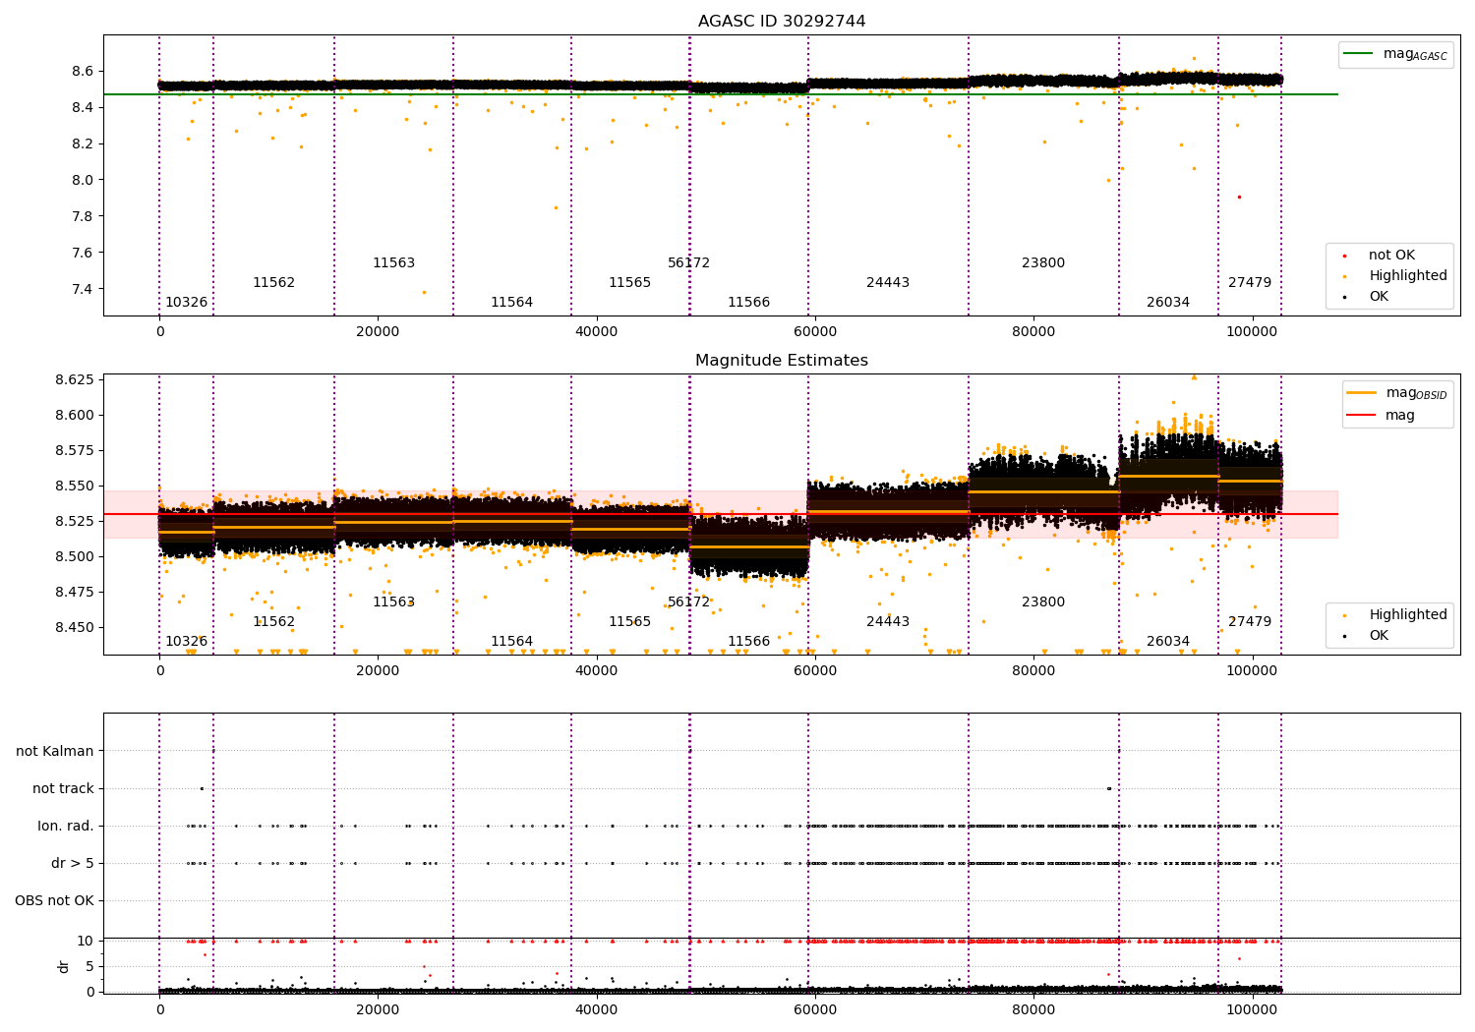Click the 8.450 y-axis tick in middle plot
The height and width of the screenshot is (1032, 1475).
[73, 627]
